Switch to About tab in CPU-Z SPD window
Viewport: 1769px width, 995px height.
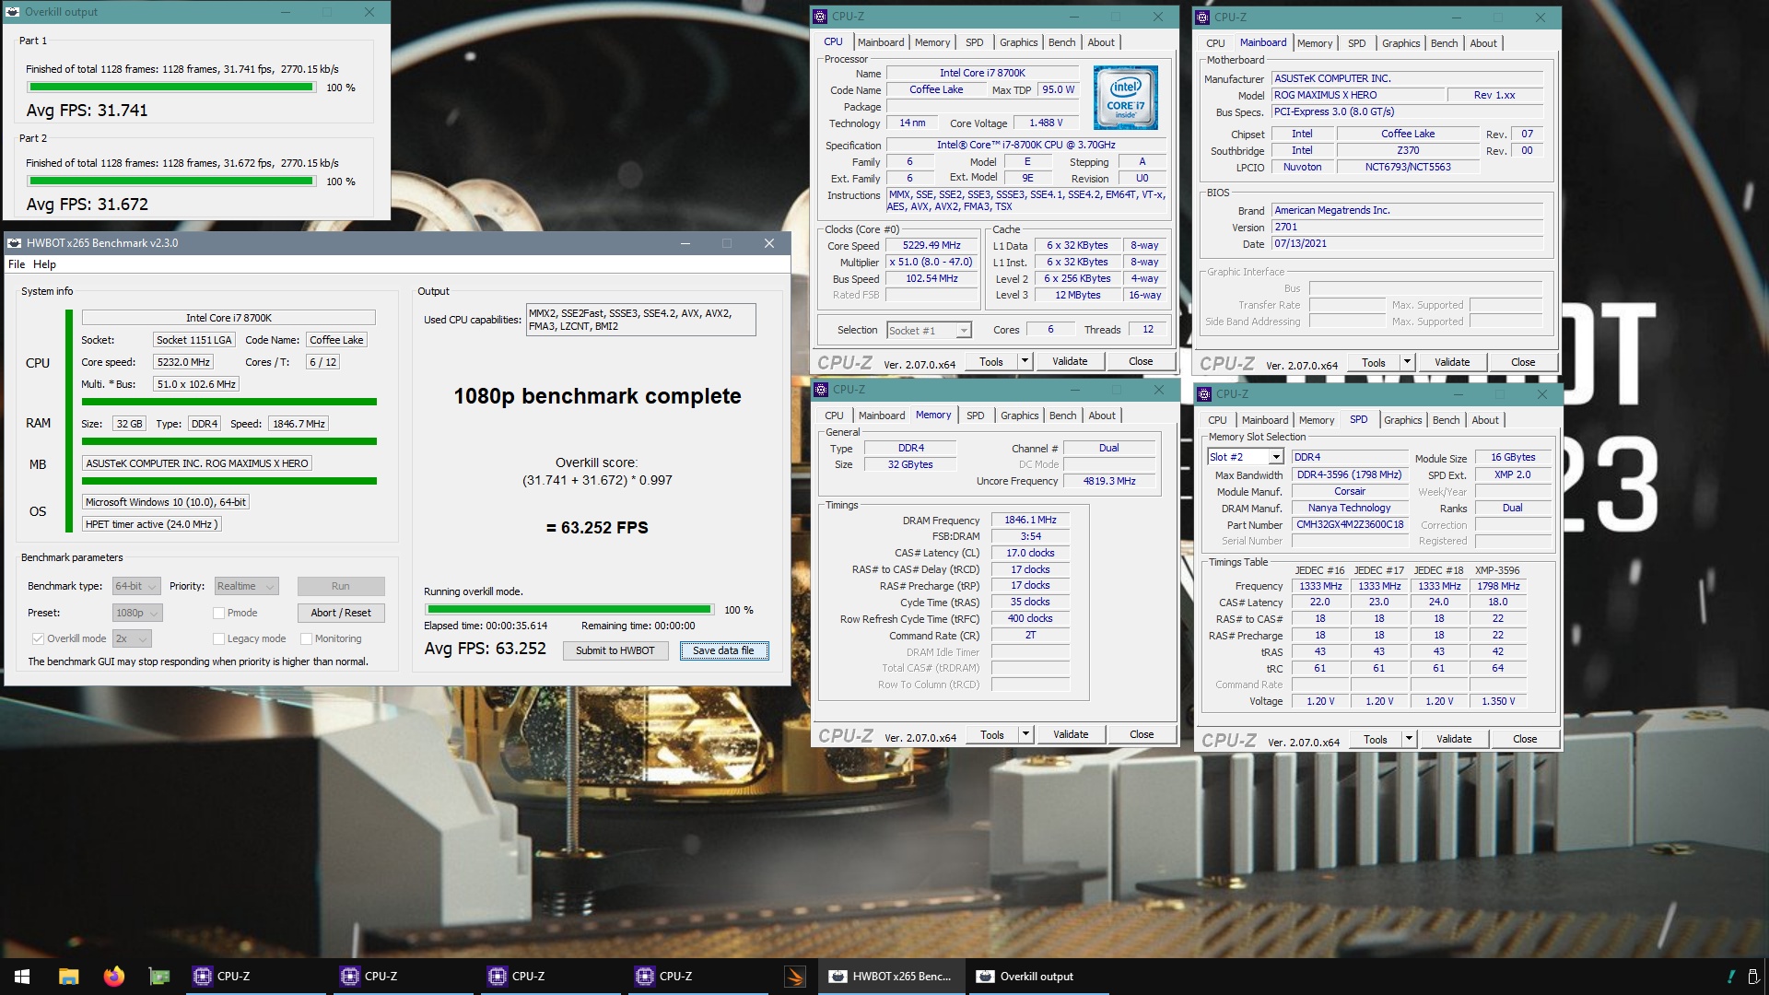click(x=1484, y=420)
